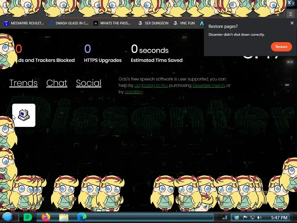Viewport: 297px width, 223px height.
Task: Open the Dissenter hamburger menu
Action: point(290,14)
